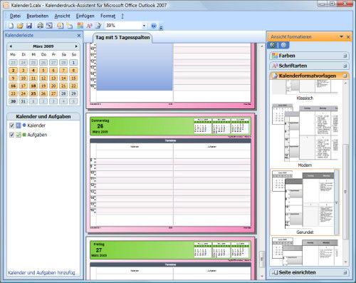
Task: Click the forward navigation button in format pane
Action: tap(283, 45)
